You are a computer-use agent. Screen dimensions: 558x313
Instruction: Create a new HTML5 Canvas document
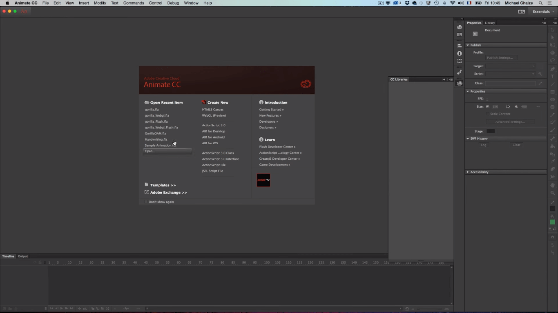(x=213, y=110)
